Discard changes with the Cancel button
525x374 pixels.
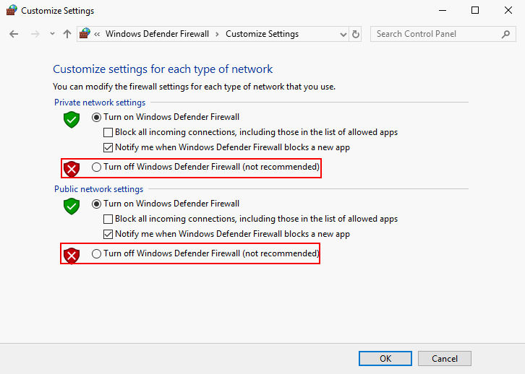445,359
